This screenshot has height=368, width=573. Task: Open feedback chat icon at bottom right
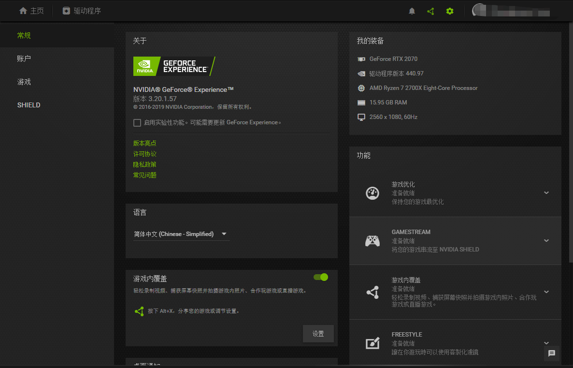(x=552, y=353)
